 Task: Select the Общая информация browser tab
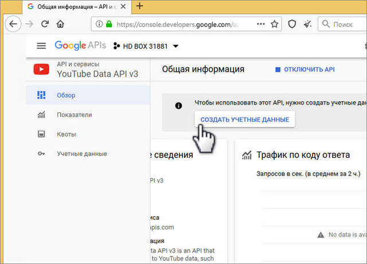tap(77, 7)
